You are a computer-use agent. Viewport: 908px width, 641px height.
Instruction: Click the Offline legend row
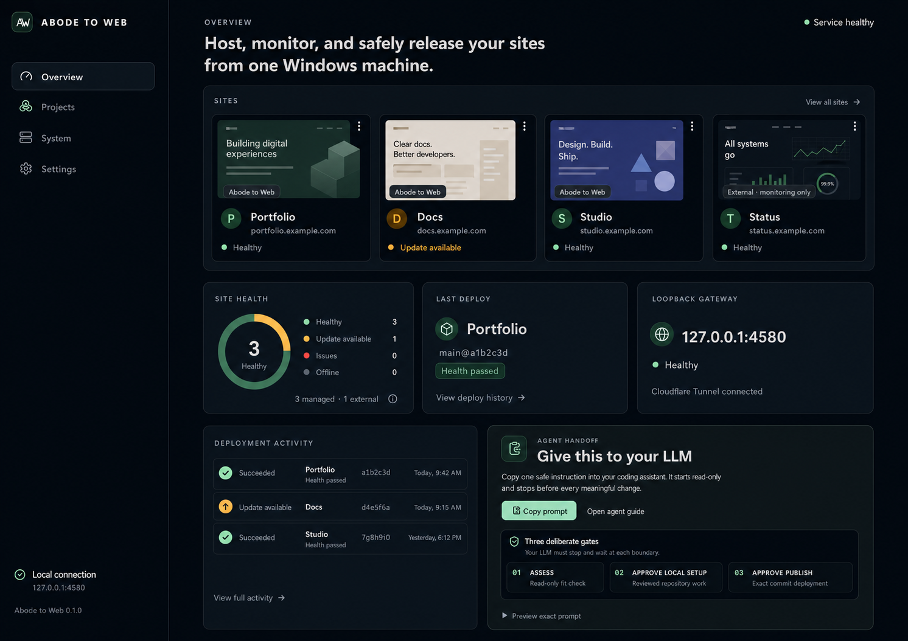(351, 372)
